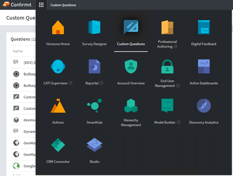Click the Questions list heading
This screenshot has width=233, height=176.
coord(20,39)
